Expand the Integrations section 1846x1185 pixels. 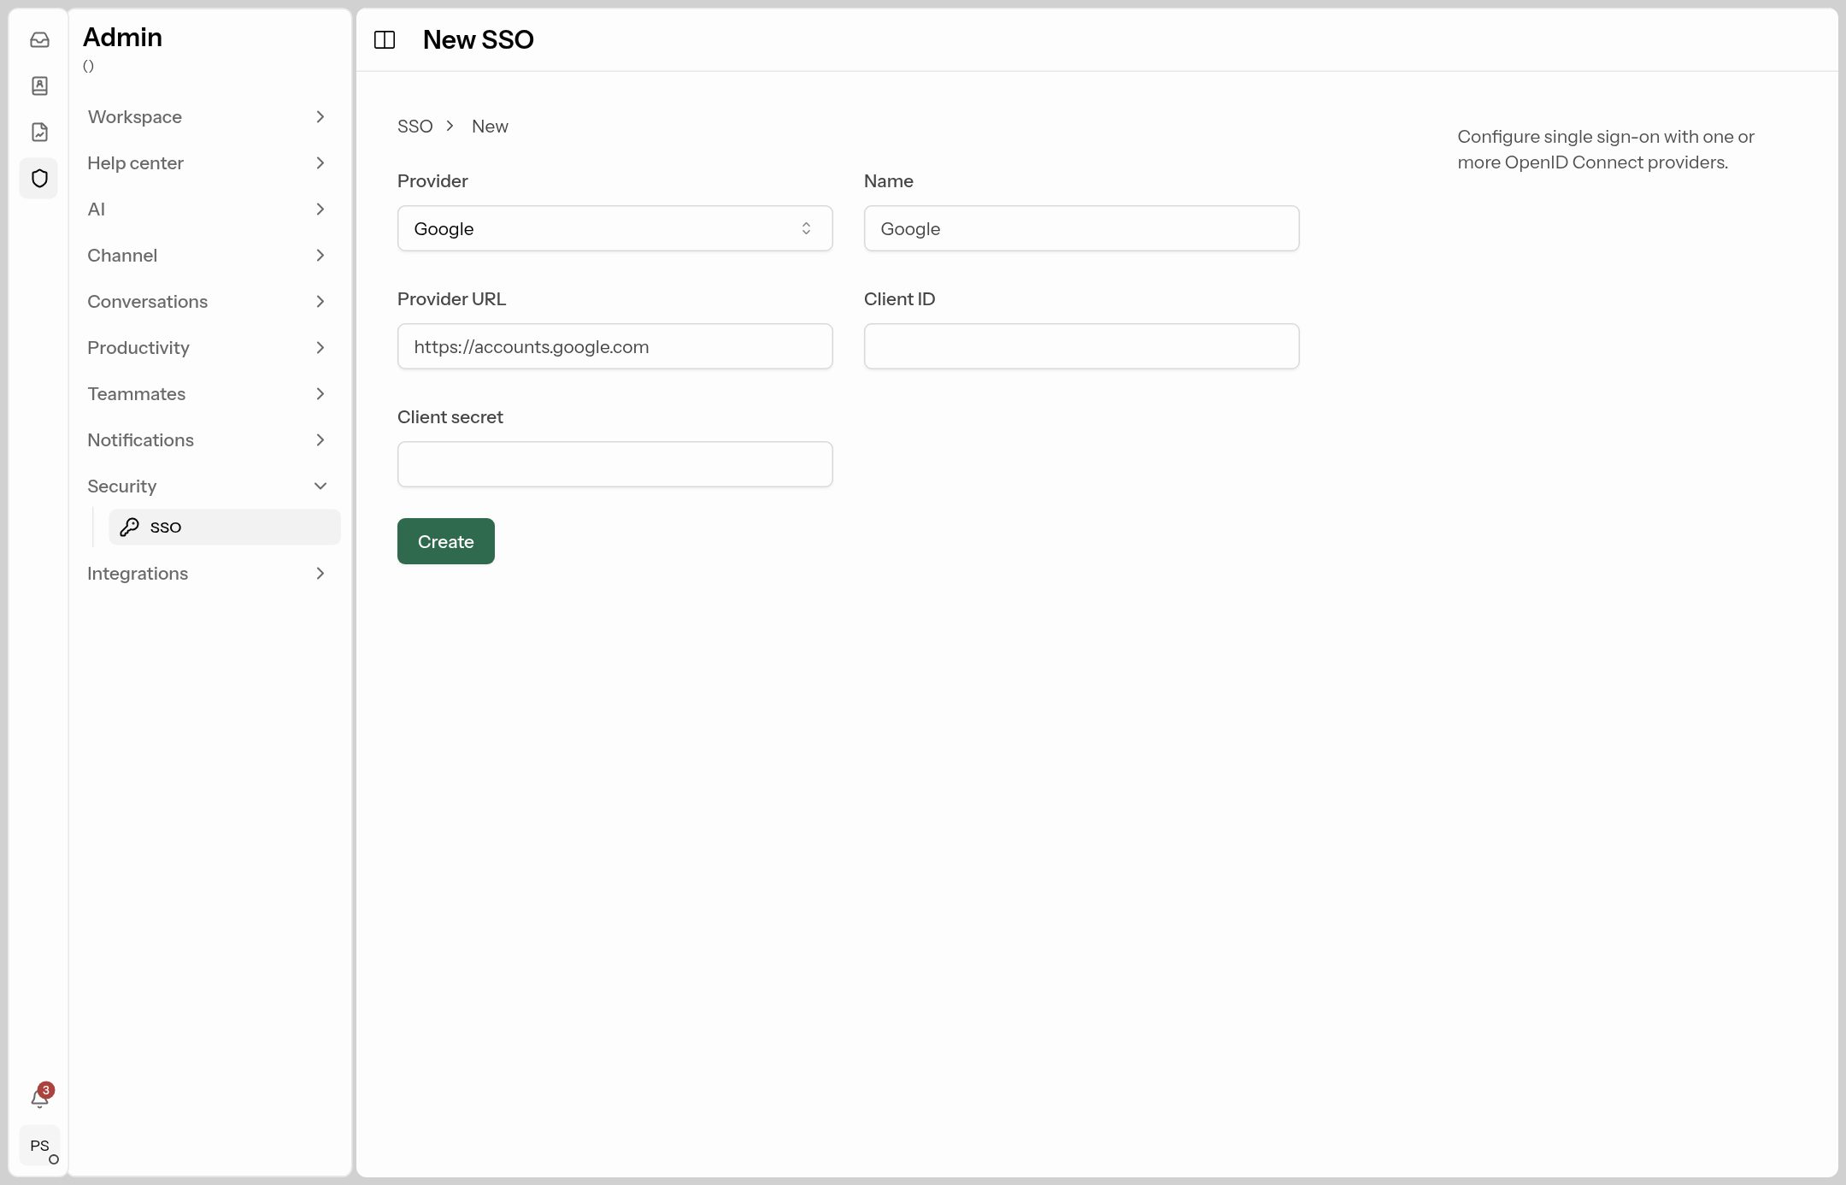click(208, 573)
